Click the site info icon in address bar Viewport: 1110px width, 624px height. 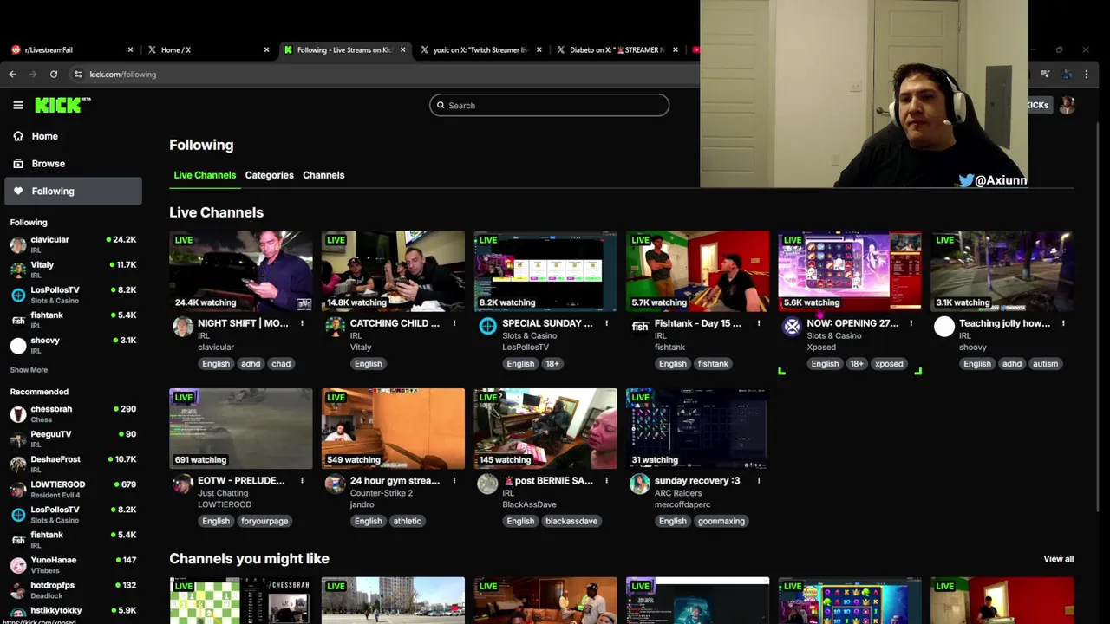point(78,75)
